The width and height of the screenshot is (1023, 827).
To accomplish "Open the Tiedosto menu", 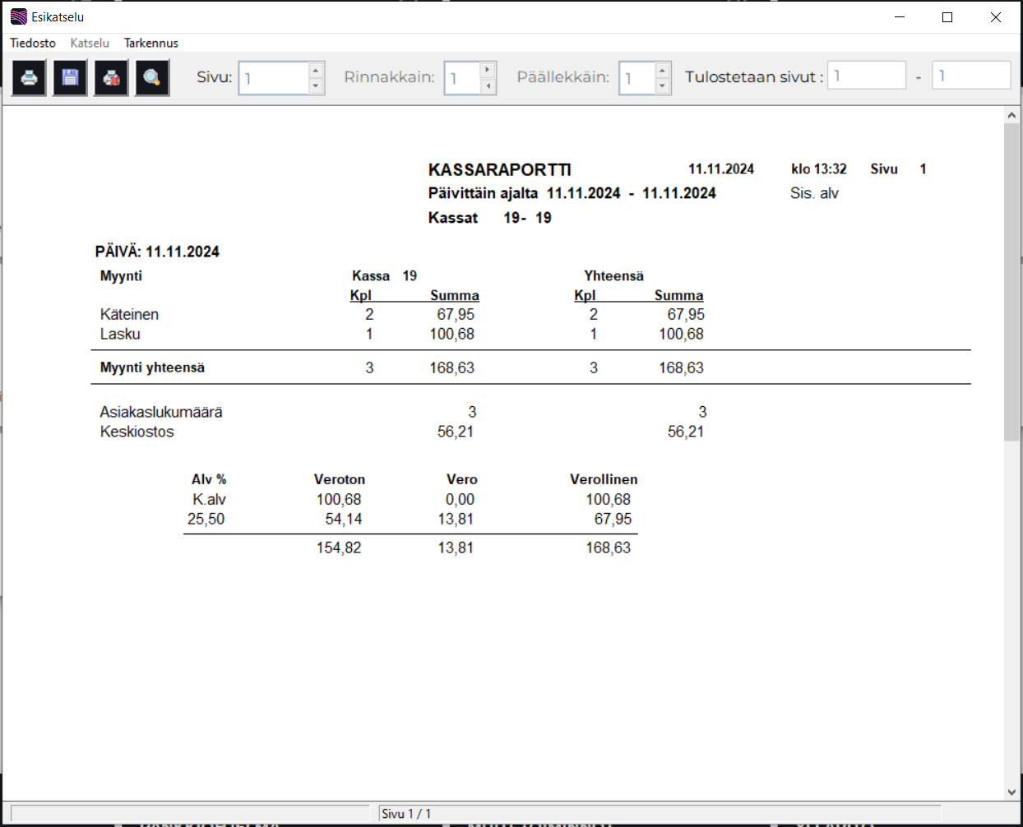I will (x=33, y=43).
